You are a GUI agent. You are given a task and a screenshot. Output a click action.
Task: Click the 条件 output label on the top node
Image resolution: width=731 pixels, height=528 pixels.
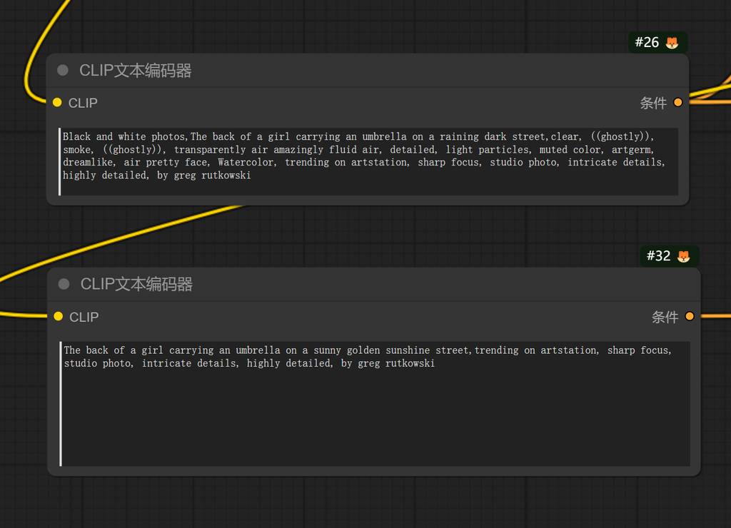(652, 103)
